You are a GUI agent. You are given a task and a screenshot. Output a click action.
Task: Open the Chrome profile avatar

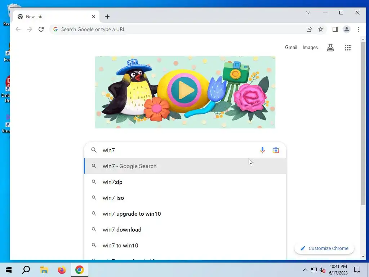coord(346,29)
